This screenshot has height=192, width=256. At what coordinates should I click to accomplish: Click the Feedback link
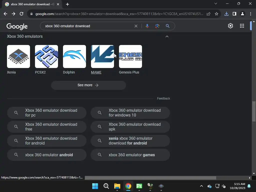point(163,98)
